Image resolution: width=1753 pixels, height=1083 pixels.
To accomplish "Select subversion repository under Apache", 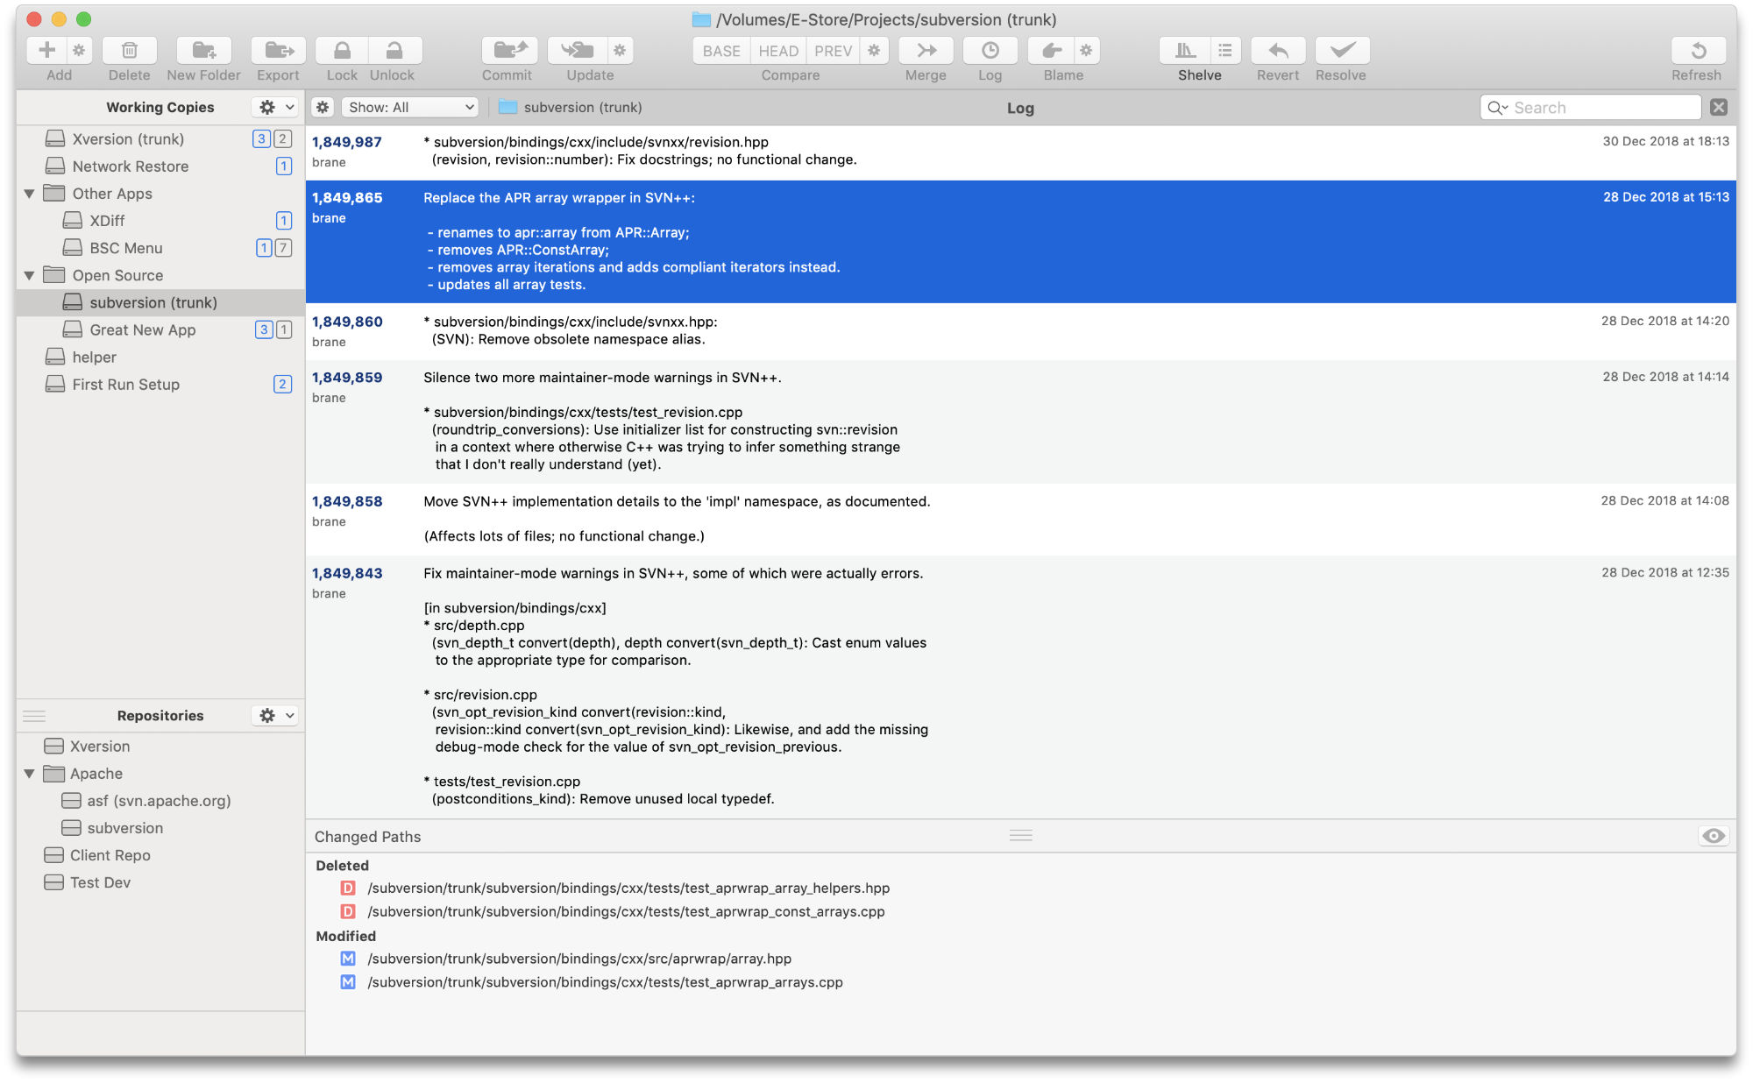I will pyautogui.click(x=161, y=828).
